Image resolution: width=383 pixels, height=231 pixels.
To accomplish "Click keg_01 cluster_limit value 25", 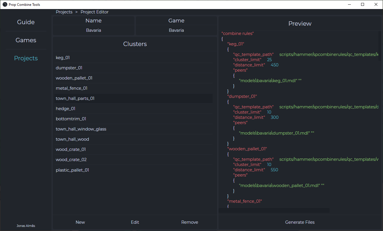I will (269, 60).
